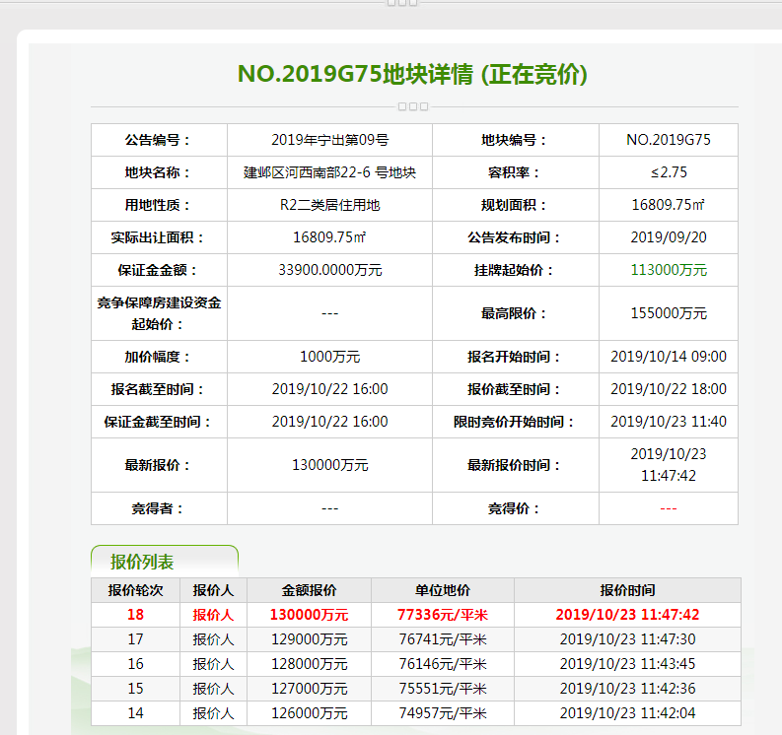The height and width of the screenshot is (735, 782).
Task: Click the green starting price 113000万元
Action: click(669, 270)
